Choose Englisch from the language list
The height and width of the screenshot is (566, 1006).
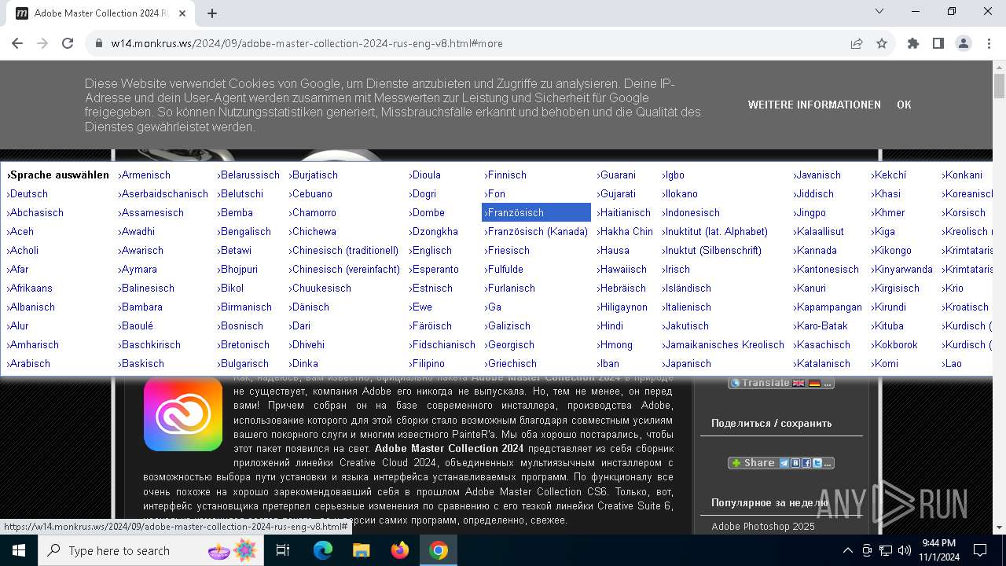[x=431, y=250]
